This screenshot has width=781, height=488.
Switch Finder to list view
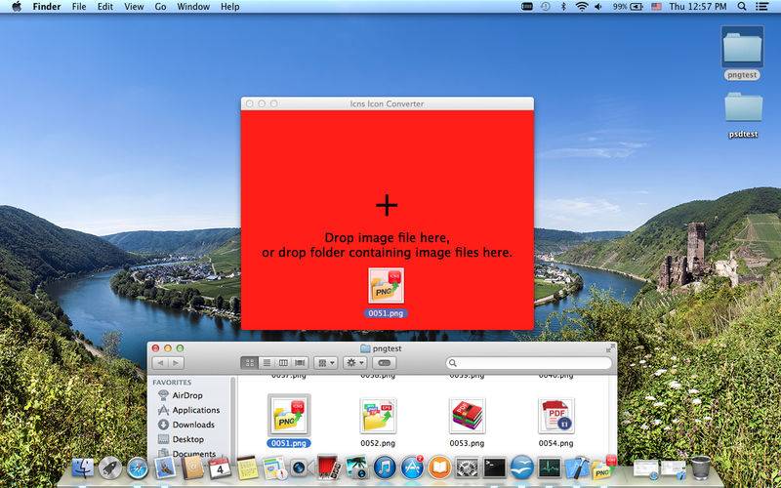pyautogui.click(x=267, y=363)
